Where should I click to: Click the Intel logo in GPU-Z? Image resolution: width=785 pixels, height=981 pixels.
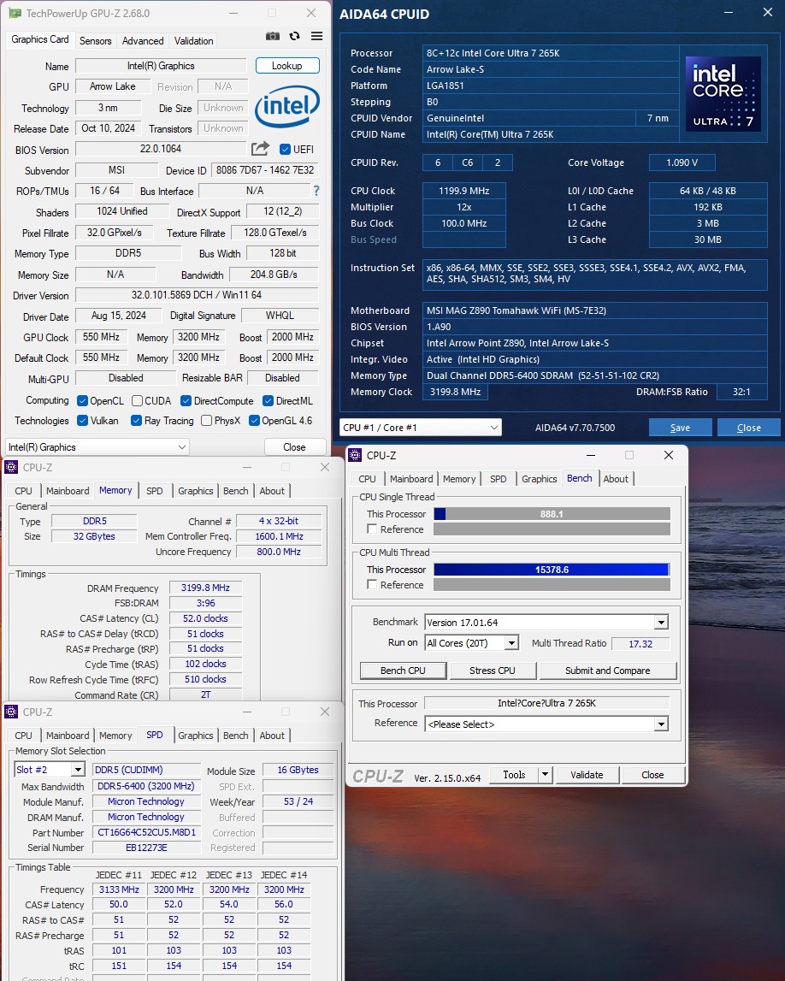click(287, 106)
